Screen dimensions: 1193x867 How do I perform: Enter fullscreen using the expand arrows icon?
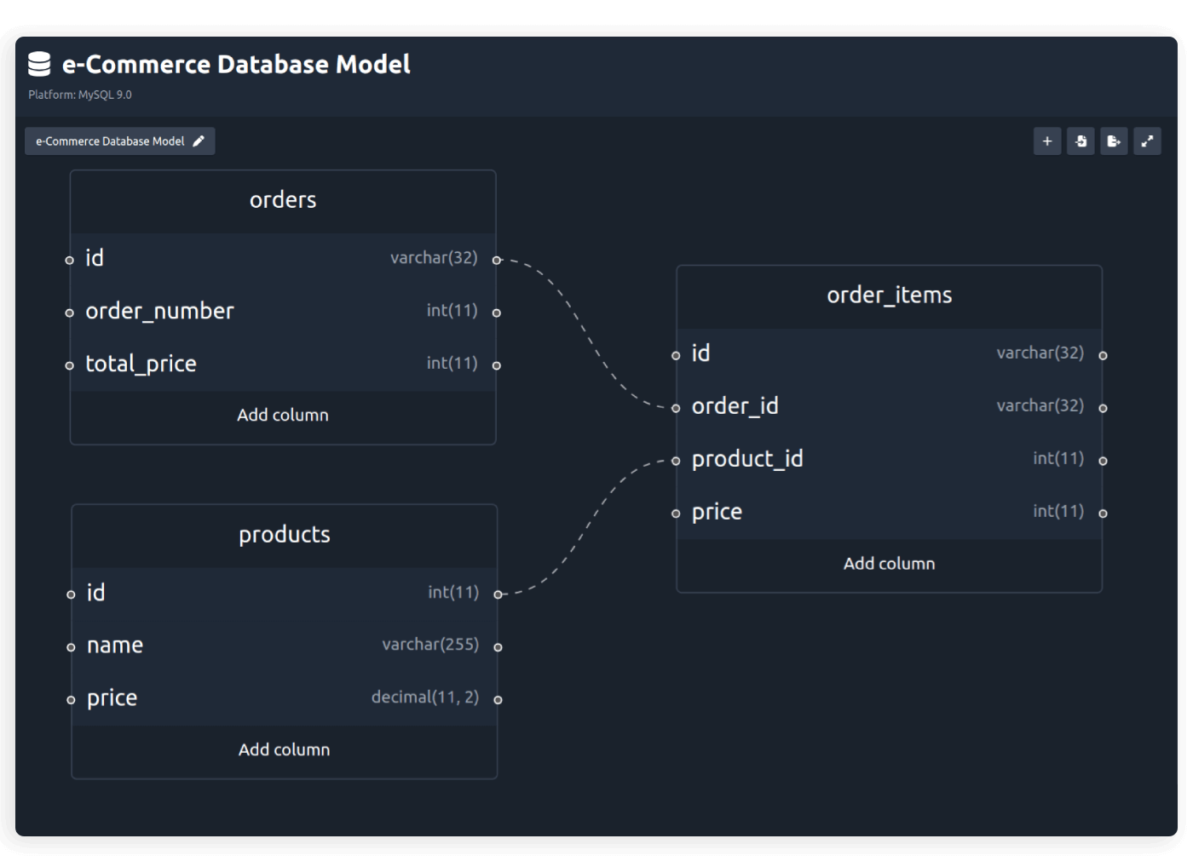pos(1147,141)
